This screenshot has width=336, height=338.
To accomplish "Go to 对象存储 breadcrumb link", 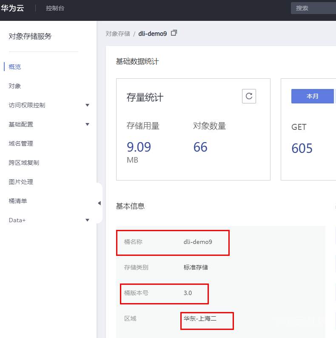I will click(118, 34).
